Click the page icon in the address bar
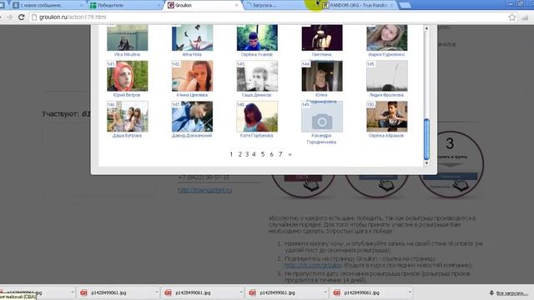 34,17
